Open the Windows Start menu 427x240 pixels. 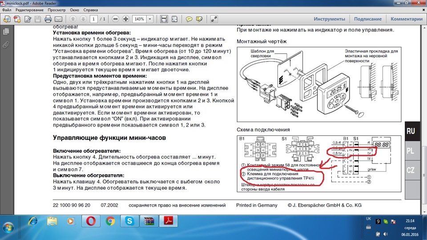coord(8,227)
